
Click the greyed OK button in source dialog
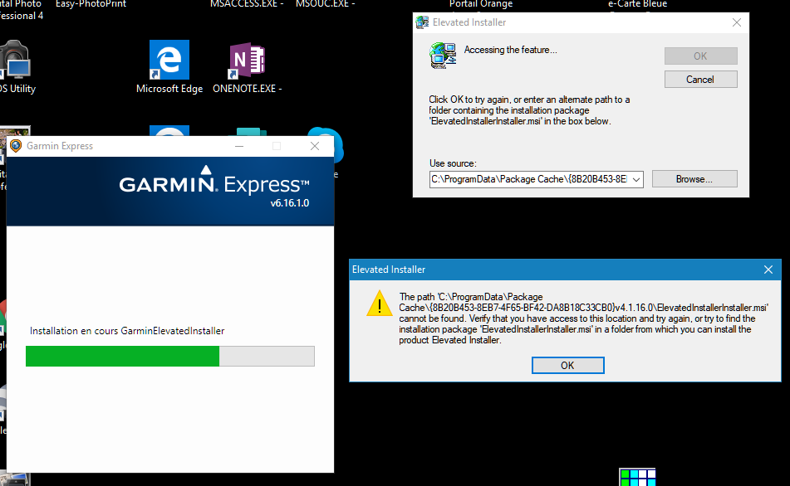click(x=700, y=56)
